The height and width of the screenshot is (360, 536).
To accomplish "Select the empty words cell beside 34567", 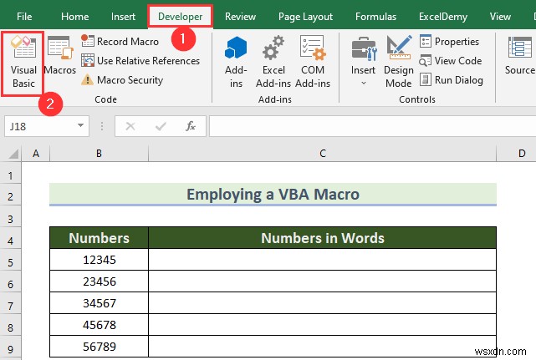I will [x=322, y=303].
